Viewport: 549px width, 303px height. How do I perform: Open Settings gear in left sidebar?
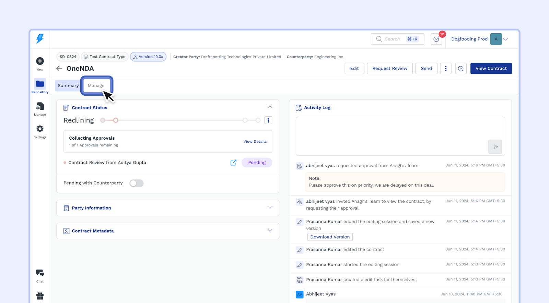[40, 129]
